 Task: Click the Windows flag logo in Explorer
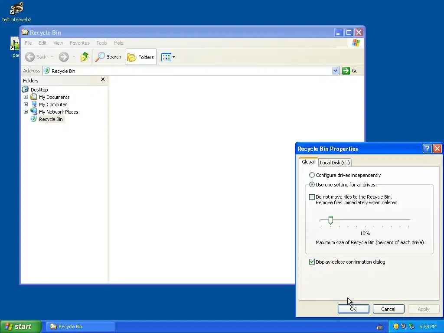pyautogui.click(x=356, y=43)
